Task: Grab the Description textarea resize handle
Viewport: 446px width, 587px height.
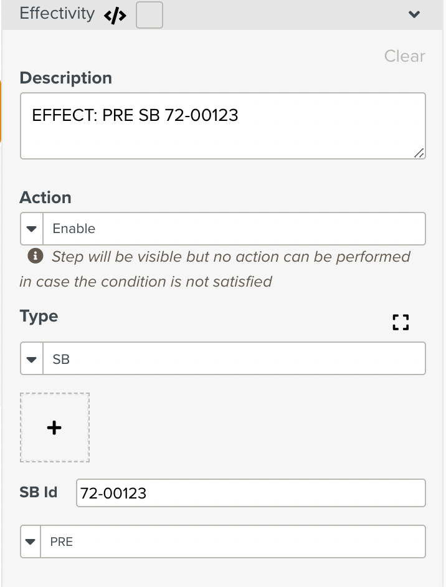Action: tap(419, 153)
